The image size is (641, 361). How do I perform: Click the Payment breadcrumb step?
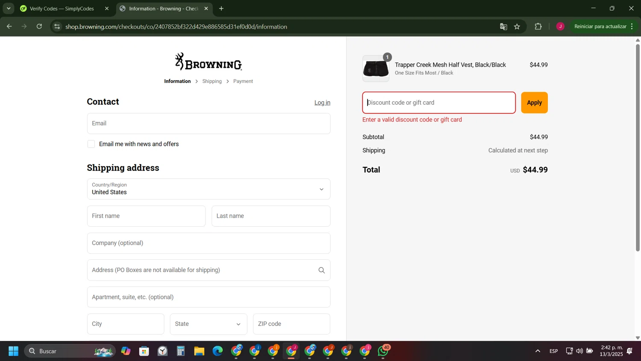coord(243,81)
